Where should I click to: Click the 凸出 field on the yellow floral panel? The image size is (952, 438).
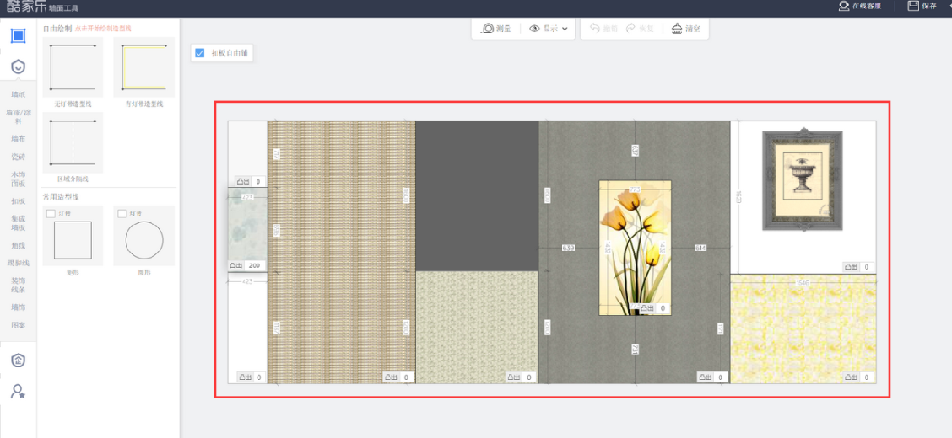(866, 378)
